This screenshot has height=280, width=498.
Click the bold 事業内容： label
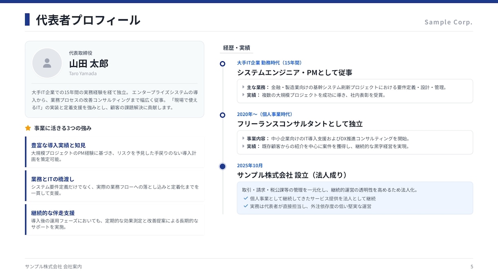258,139
